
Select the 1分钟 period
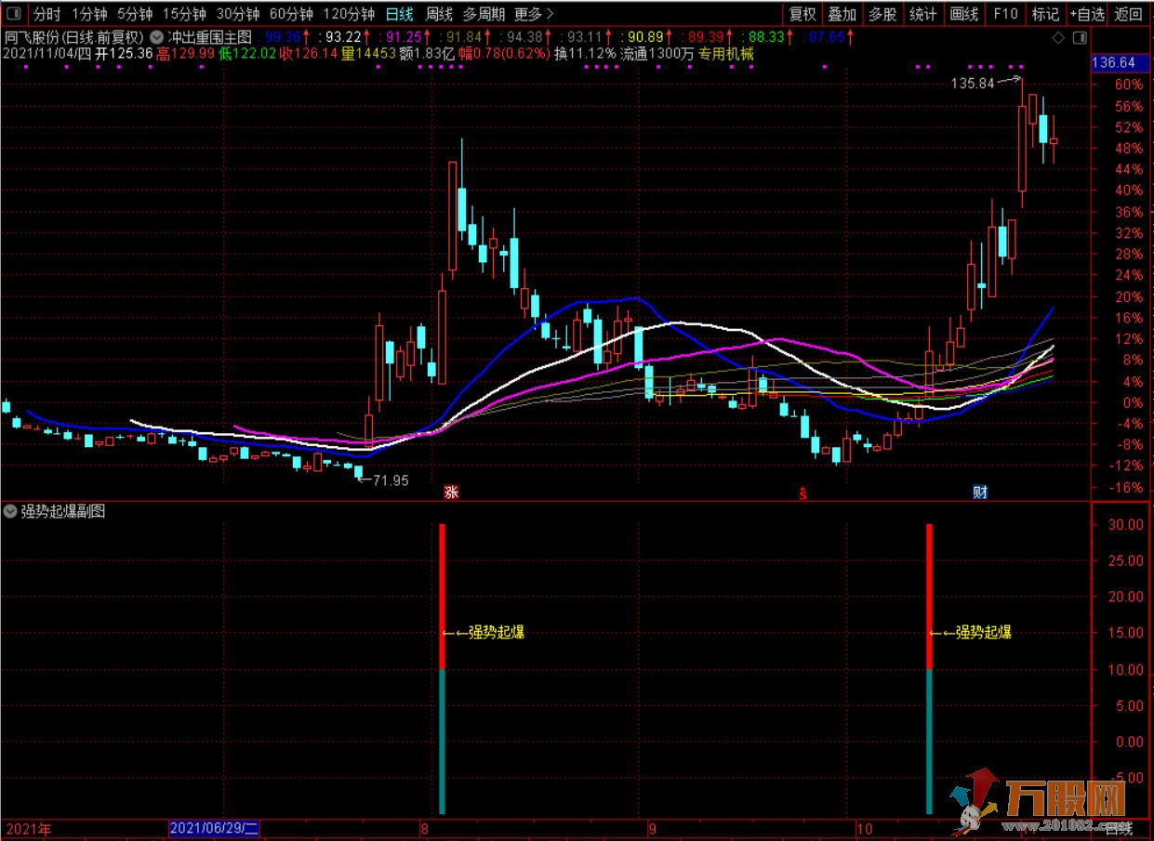(x=89, y=14)
